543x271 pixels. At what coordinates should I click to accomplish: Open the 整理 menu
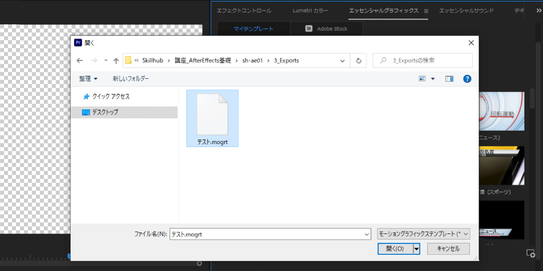(x=88, y=79)
